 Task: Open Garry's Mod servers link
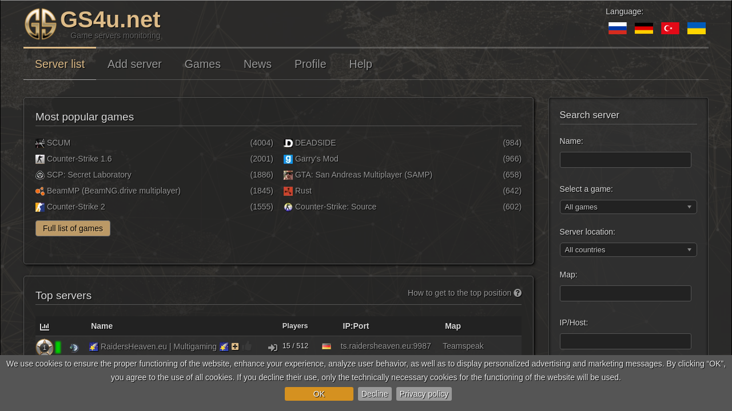pos(316,159)
